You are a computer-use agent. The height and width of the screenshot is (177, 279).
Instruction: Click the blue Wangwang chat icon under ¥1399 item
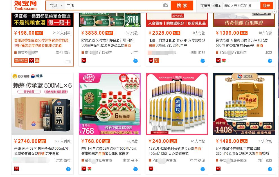[270, 61]
